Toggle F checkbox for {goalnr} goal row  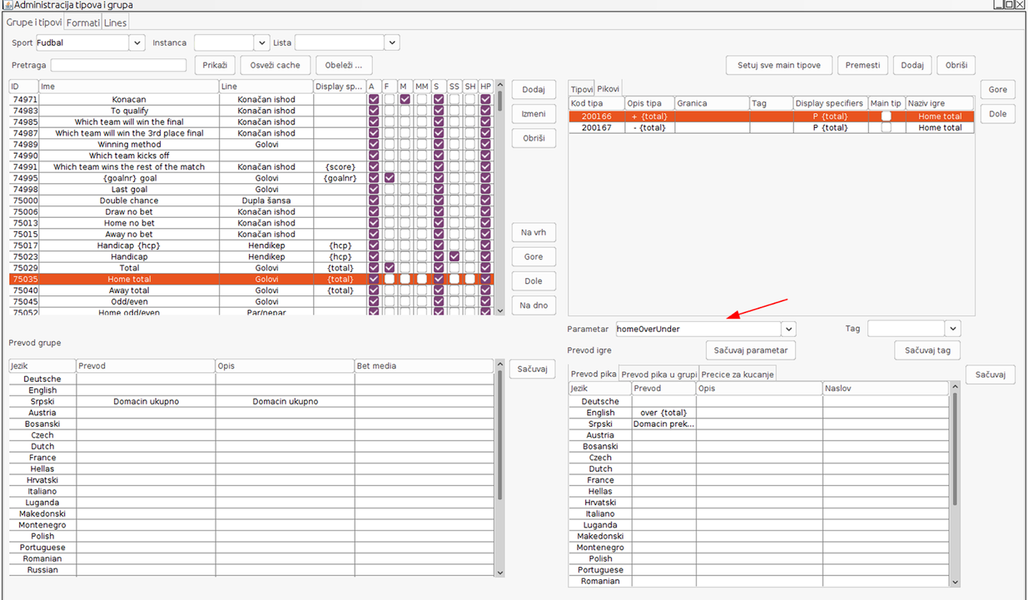click(x=389, y=178)
